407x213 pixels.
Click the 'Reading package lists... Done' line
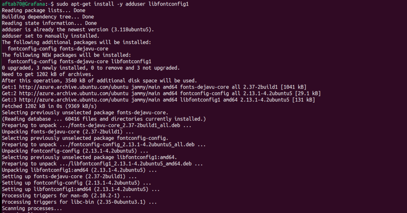(x=43, y=10)
